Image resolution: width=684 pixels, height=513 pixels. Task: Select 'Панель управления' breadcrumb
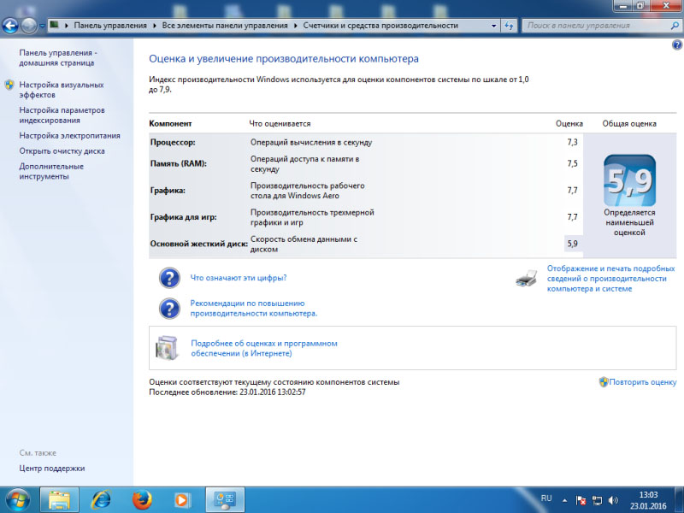[x=110, y=26]
